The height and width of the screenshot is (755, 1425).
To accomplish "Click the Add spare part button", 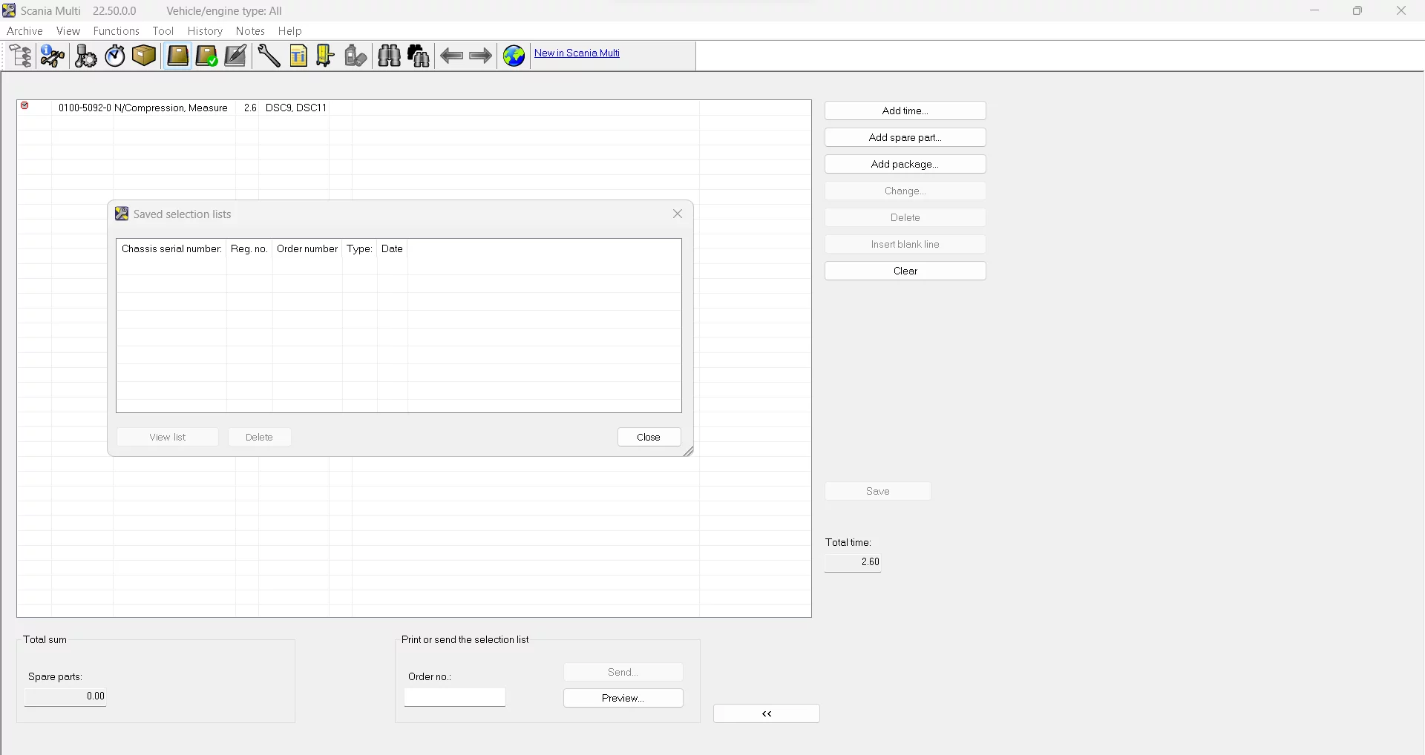I will pyautogui.click(x=905, y=137).
